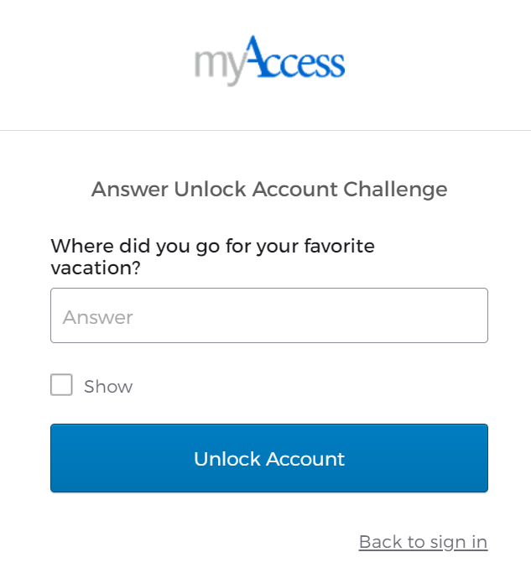Follow the Back to sign in link
The width and height of the screenshot is (531, 573).
pos(423,542)
